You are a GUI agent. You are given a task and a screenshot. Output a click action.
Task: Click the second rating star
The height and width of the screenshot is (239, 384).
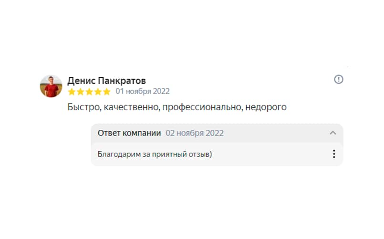pyautogui.click(x=81, y=92)
